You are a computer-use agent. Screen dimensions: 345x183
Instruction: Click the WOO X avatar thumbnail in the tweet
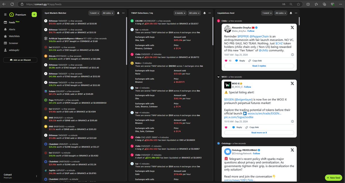click(x=228, y=85)
